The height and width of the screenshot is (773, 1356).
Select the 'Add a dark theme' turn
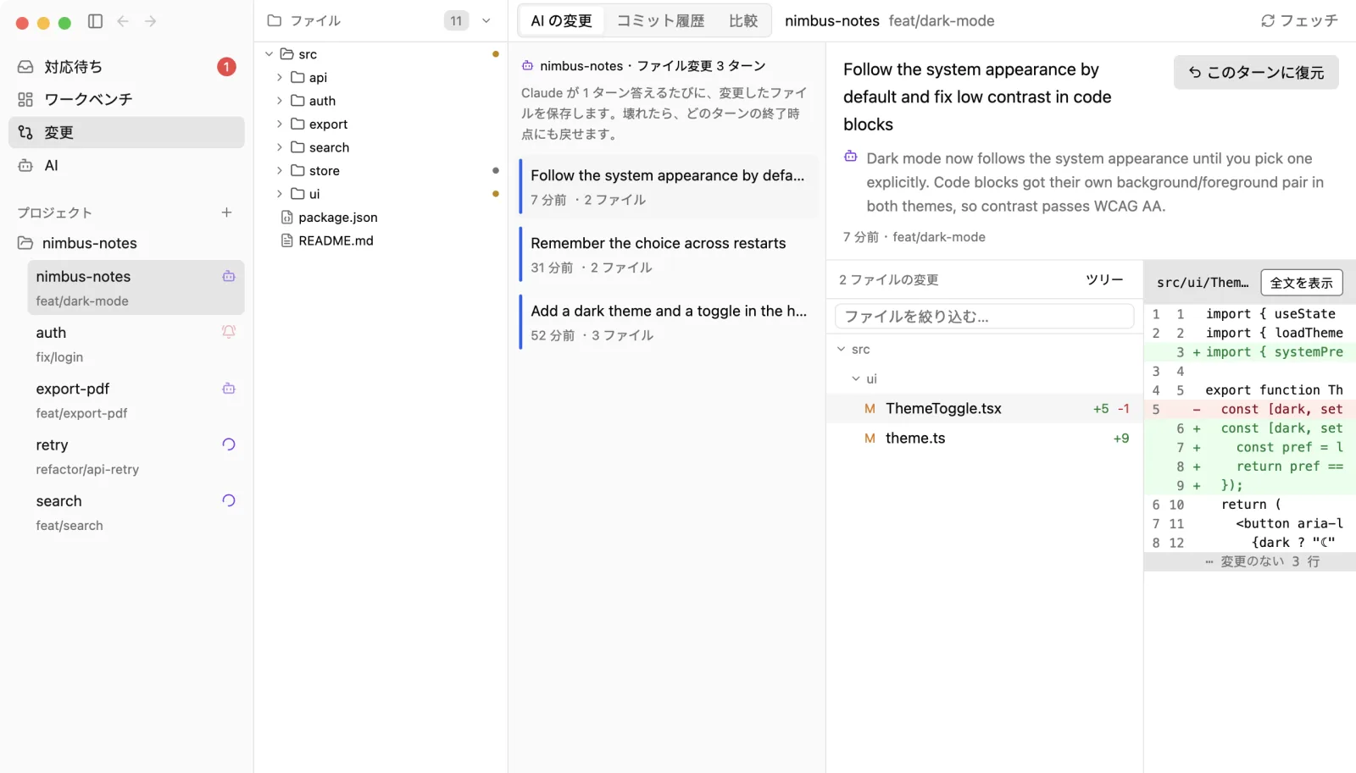668,322
